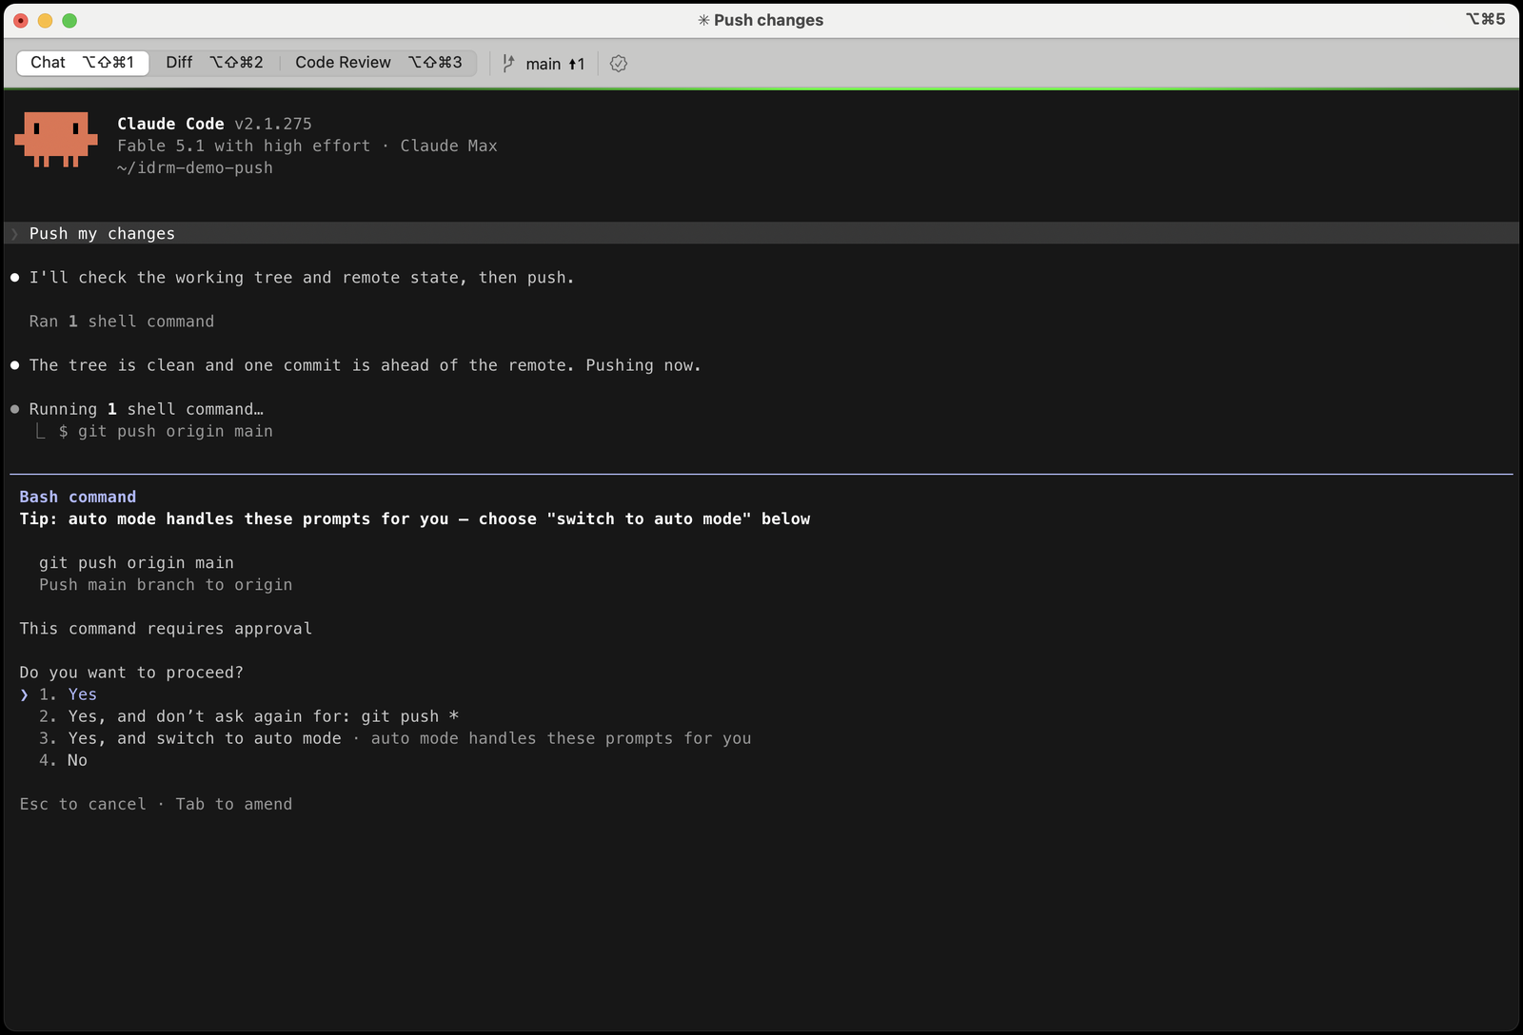Open the Code Review tab
Screen dimensions: 1523x1035
coord(379,63)
